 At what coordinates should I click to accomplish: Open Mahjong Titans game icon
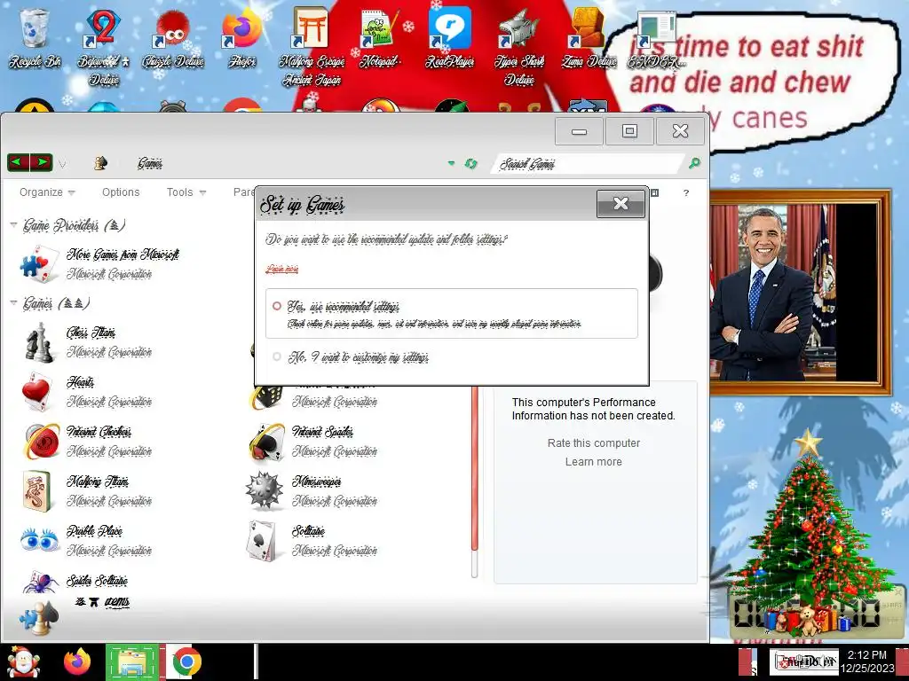pos(37,491)
